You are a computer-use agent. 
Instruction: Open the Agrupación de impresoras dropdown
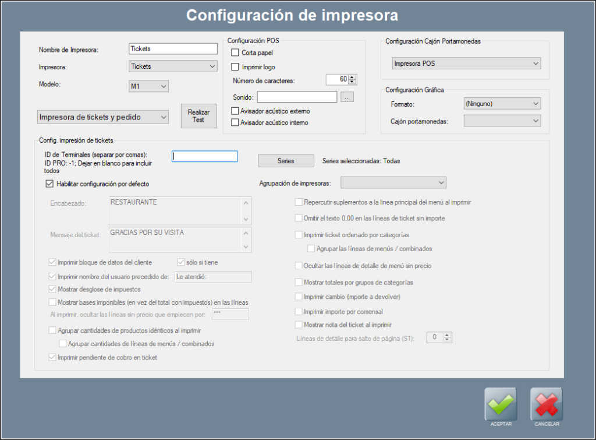[x=393, y=183]
